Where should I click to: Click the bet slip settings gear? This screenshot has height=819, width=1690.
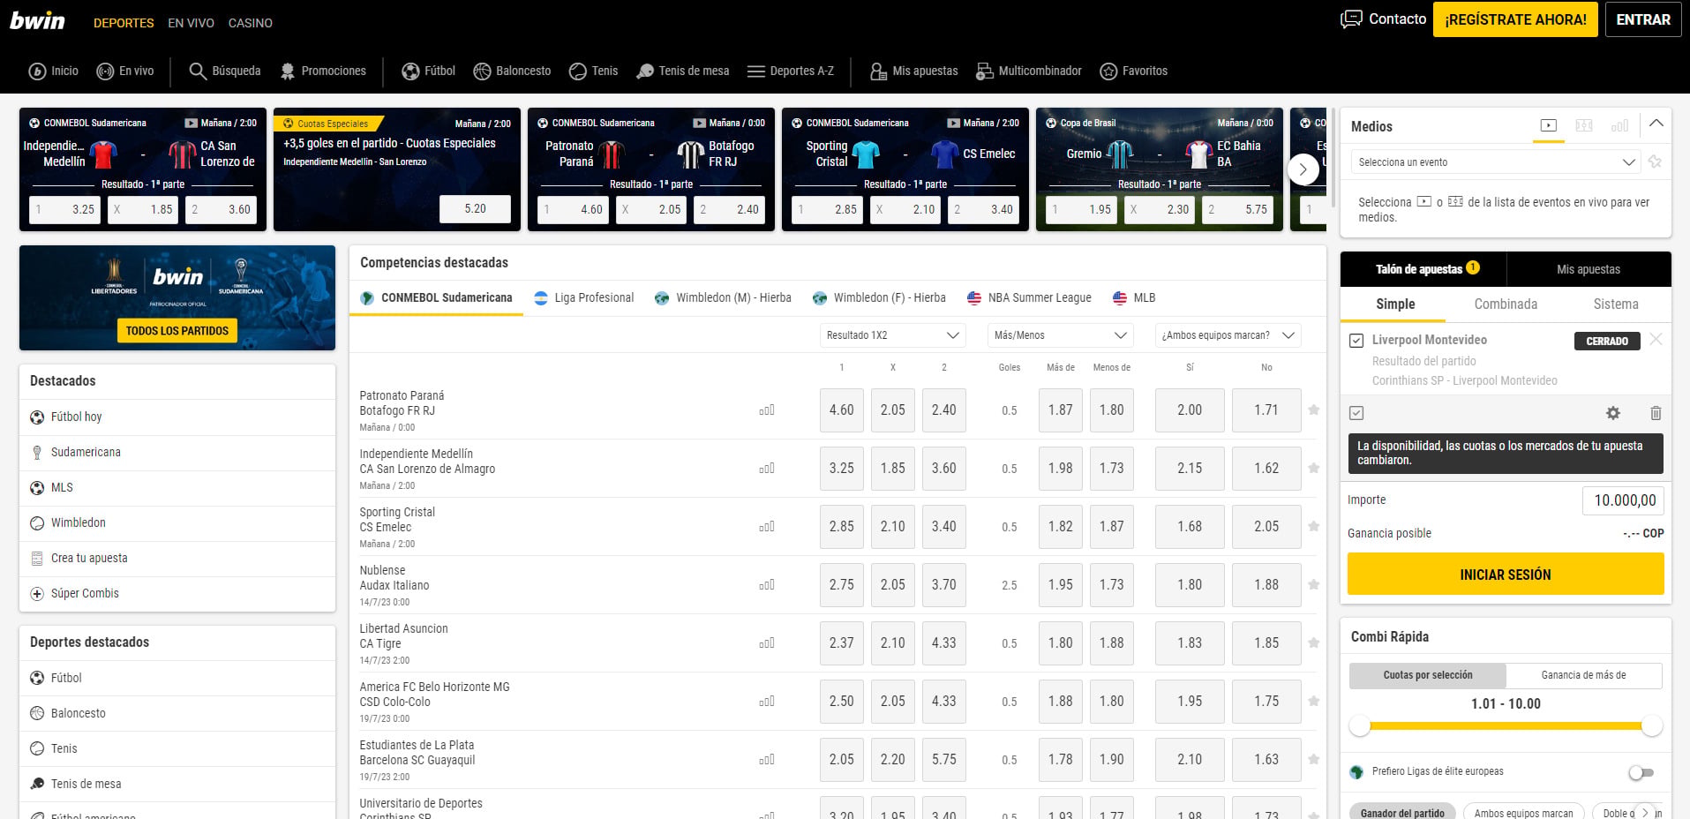click(1613, 413)
